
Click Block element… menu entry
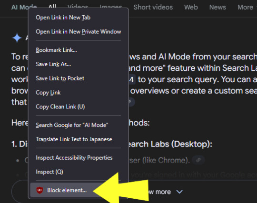(79, 190)
